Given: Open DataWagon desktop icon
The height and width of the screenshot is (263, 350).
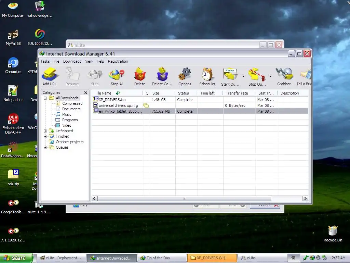Looking at the screenshot, I should coord(13,150).
